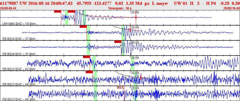Select the iS 1 pick flag on KMO trace
The width and height of the screenshot is (240, 101).
(71, 11)
